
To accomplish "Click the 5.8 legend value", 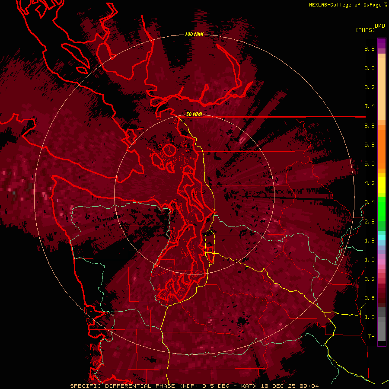I will point(370,145).
